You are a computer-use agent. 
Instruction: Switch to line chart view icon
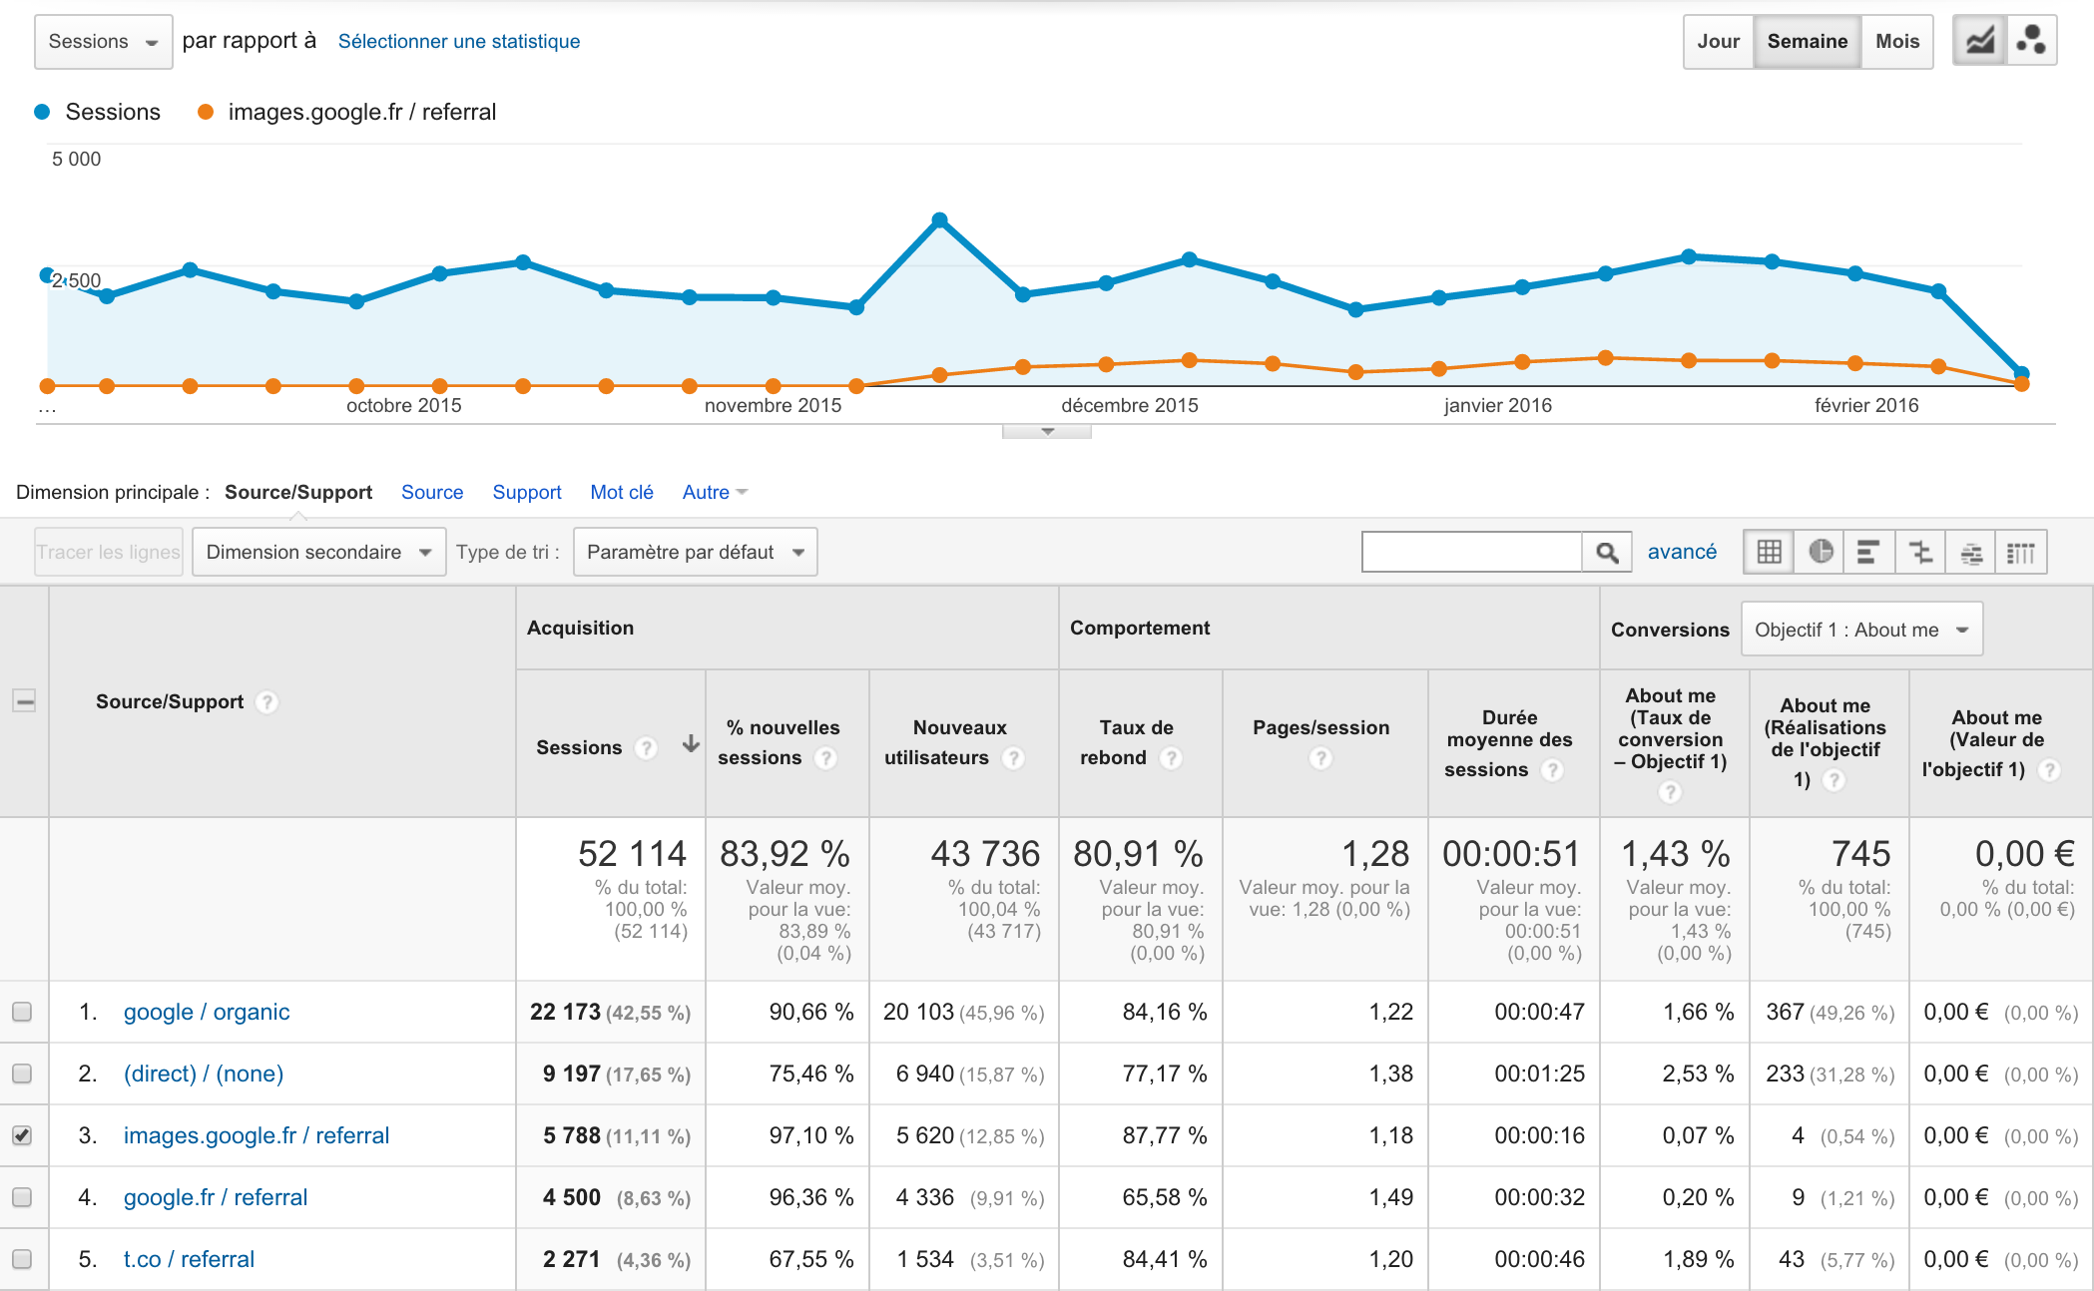pos(1979,42)
